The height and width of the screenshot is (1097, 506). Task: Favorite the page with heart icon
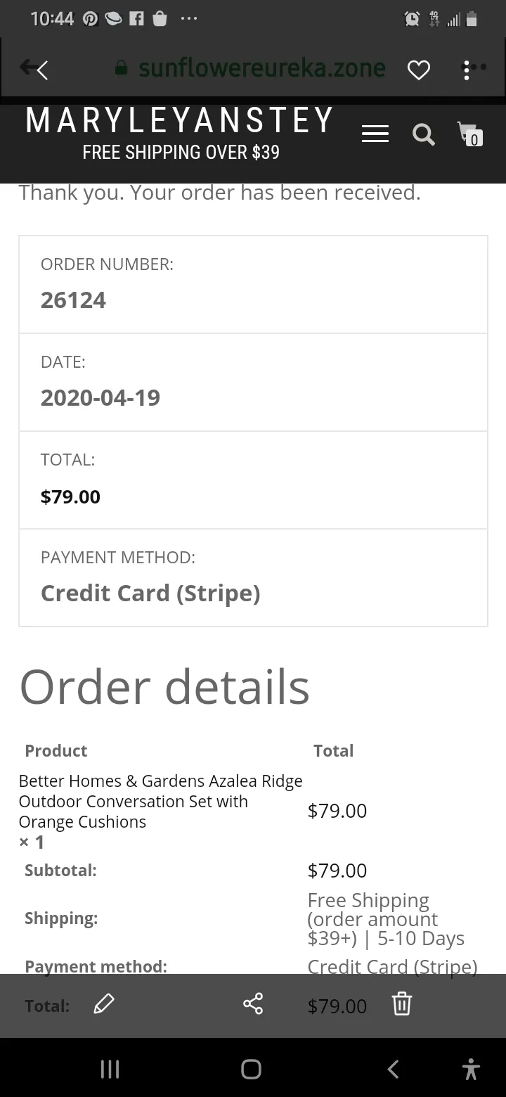coord(419,70)
